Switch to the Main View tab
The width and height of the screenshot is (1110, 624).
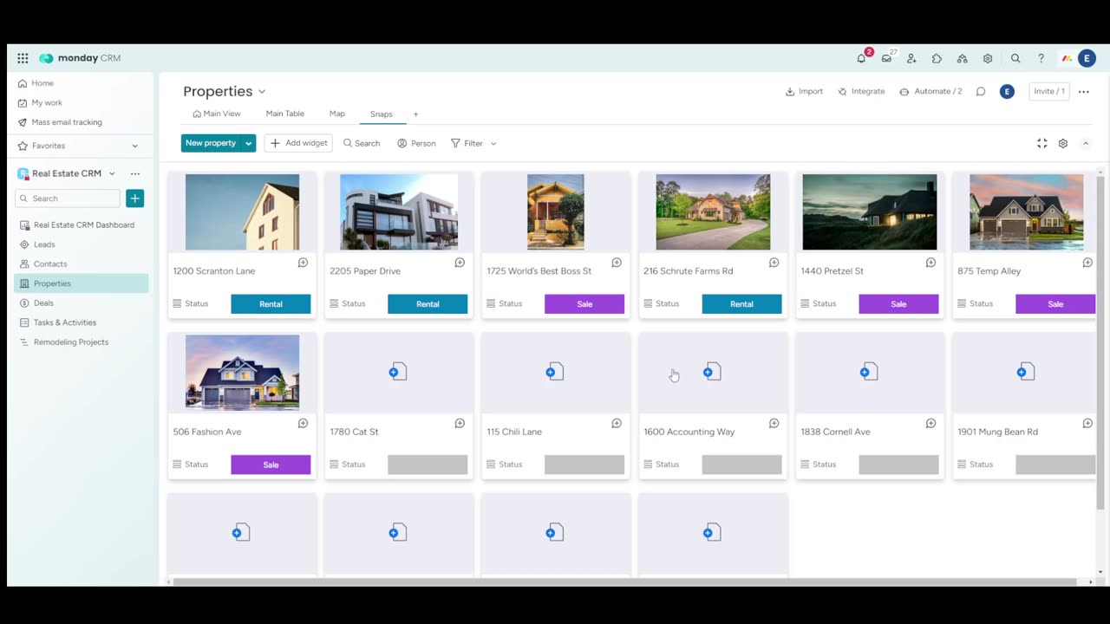click(x=217, y=114)
